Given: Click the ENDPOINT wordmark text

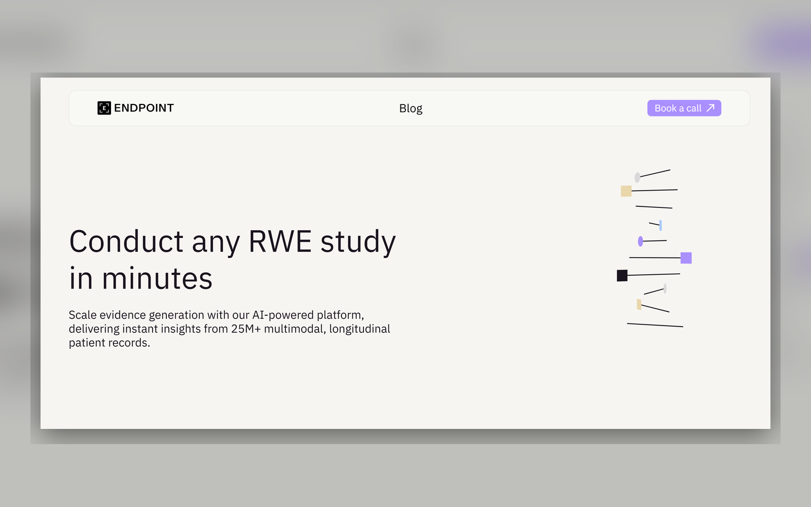Looking at the screenshot, I should click(x=144, y=108).
